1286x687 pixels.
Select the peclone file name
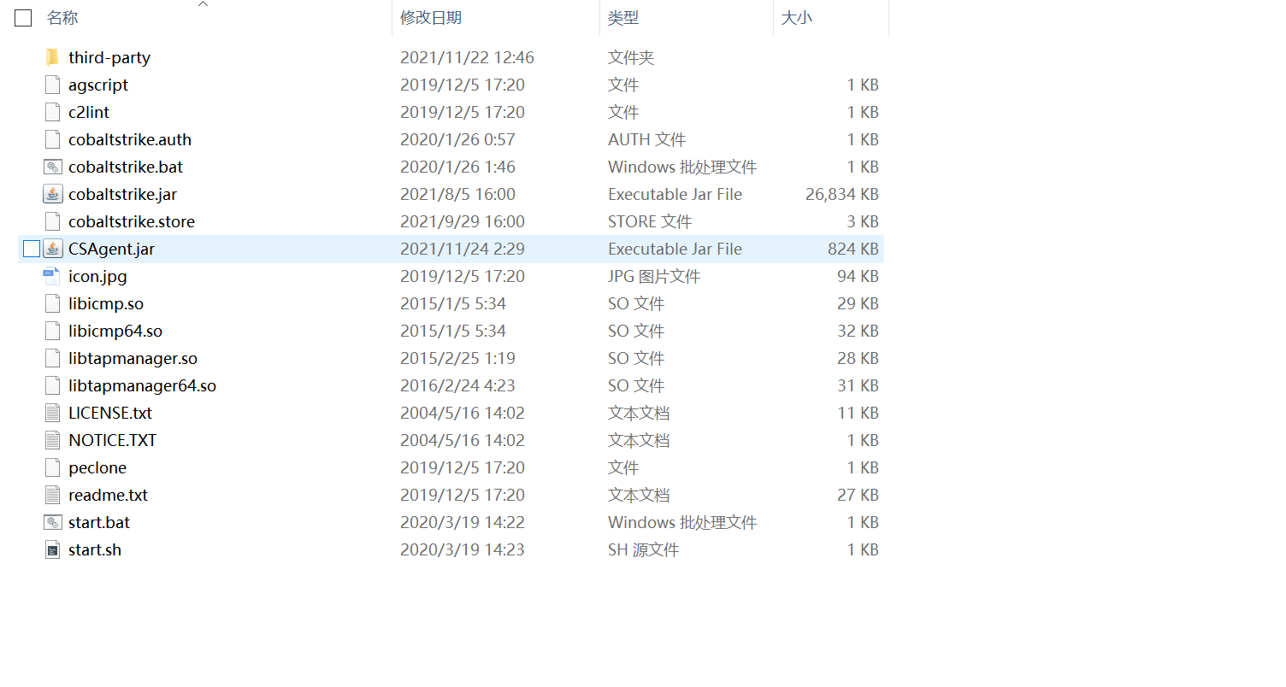pos(97,467)
